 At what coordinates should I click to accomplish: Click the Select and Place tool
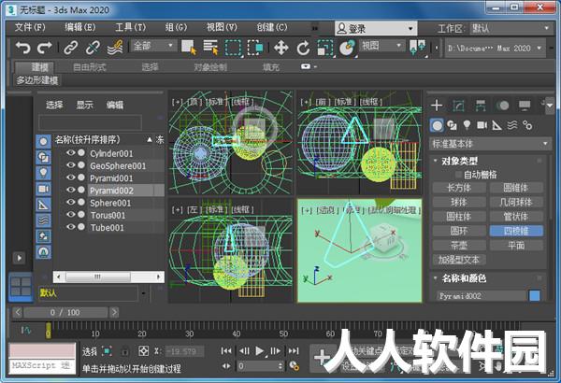click(x=347, y=48)
